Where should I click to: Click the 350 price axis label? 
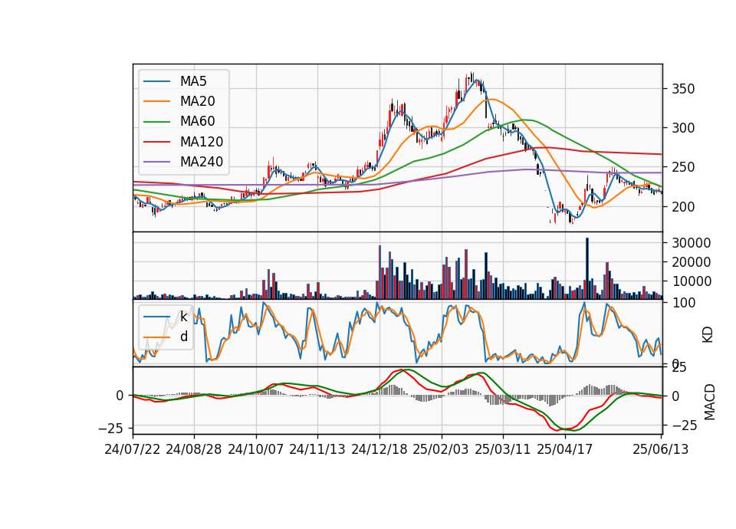coord(683,89)
